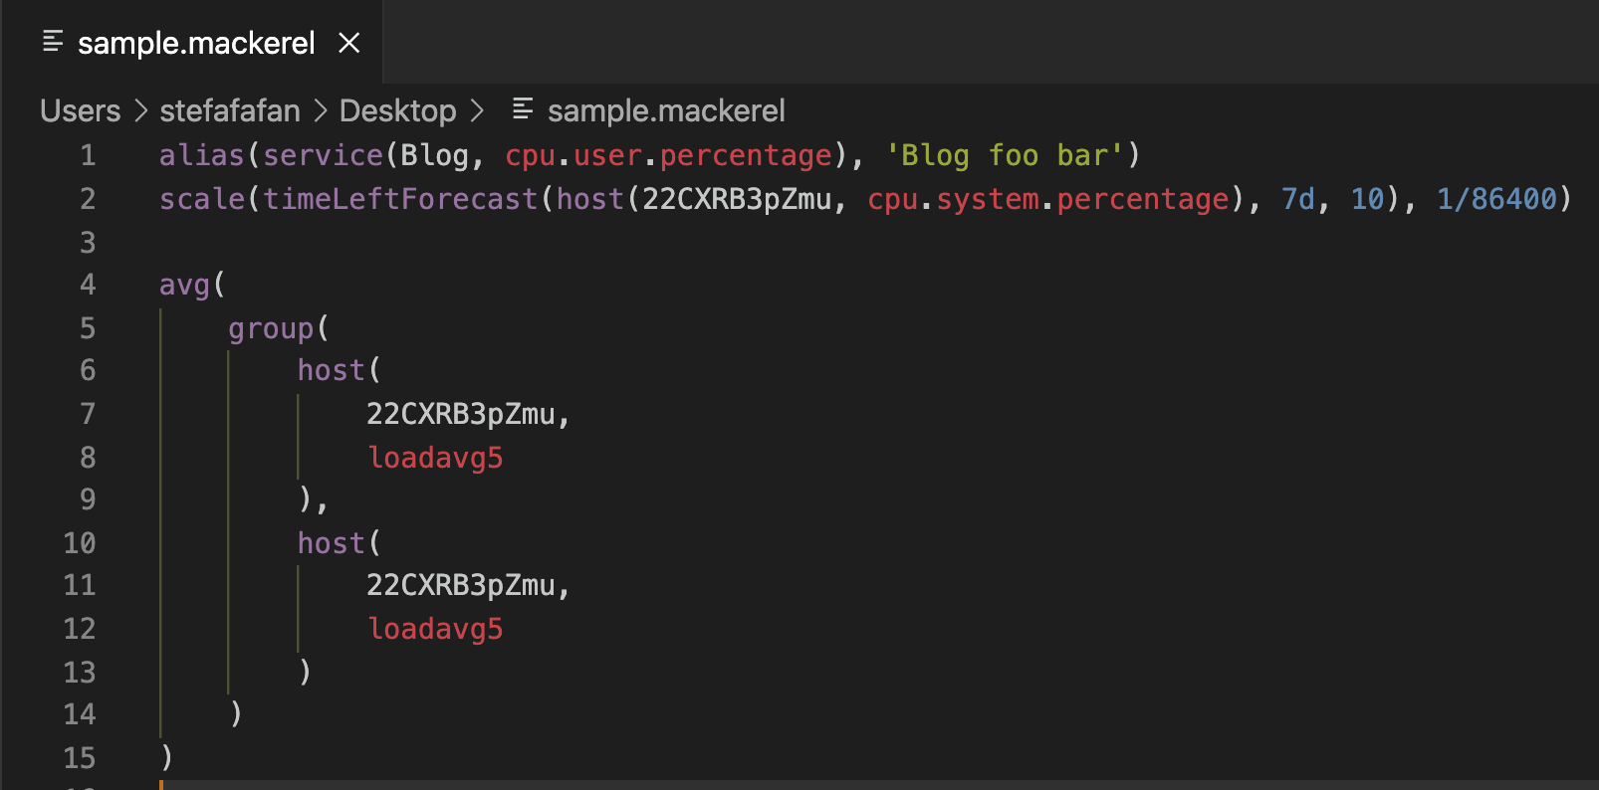The image size is (1599, 790).
Task: Click the 'scale' function on line 2
Action: tap(202, 199)
